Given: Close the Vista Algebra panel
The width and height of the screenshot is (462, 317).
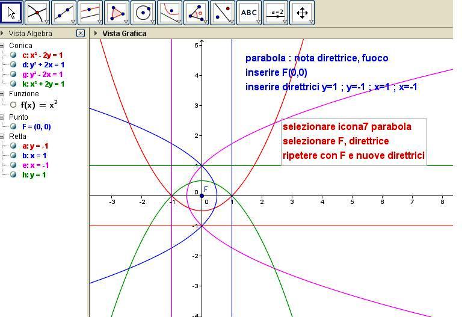Looking at the screenshot, I should [x=81, y=33].
